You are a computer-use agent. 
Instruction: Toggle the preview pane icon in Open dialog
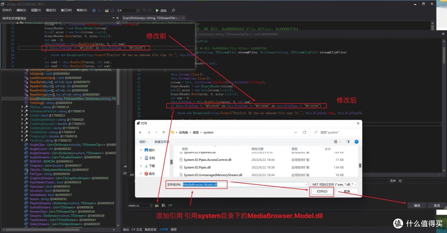348,141
